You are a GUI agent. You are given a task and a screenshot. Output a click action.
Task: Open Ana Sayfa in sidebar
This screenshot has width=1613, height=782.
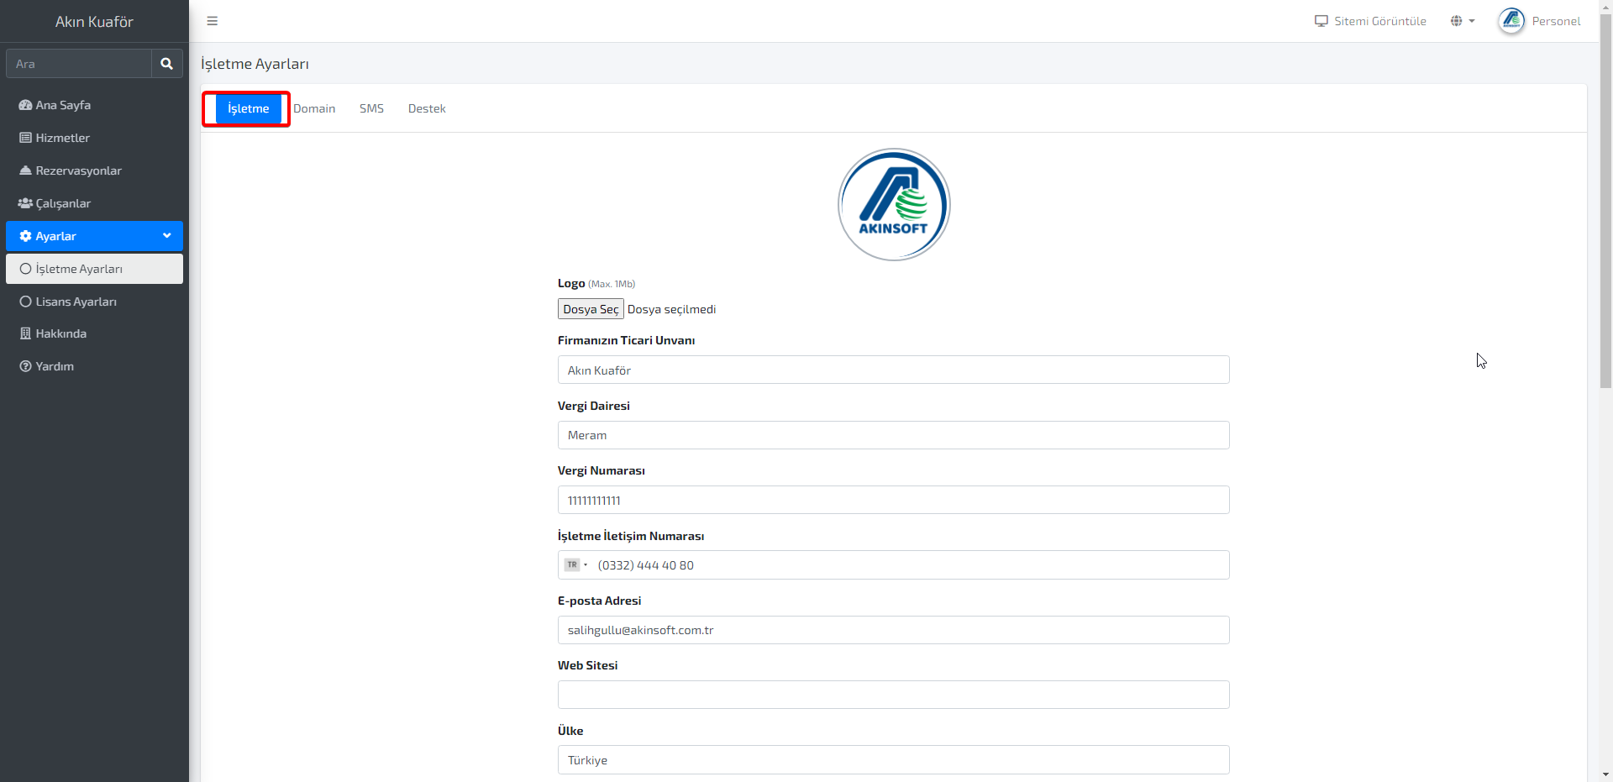tap(94, 105)
